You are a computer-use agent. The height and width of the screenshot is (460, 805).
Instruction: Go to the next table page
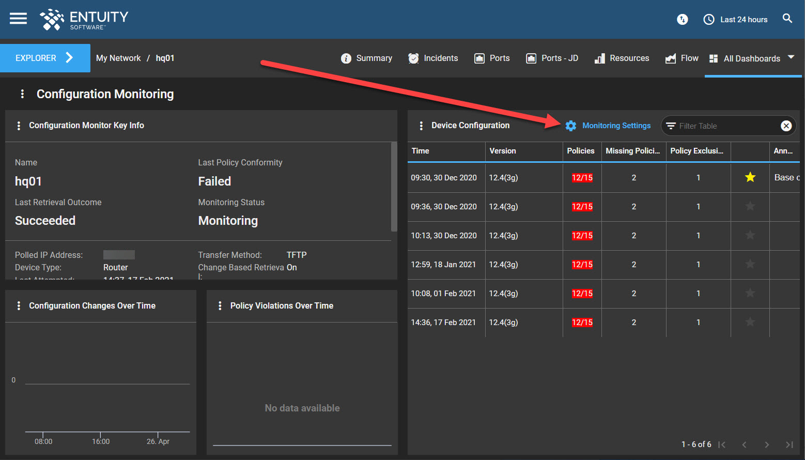pyautogui.click(x=767, y=444)
